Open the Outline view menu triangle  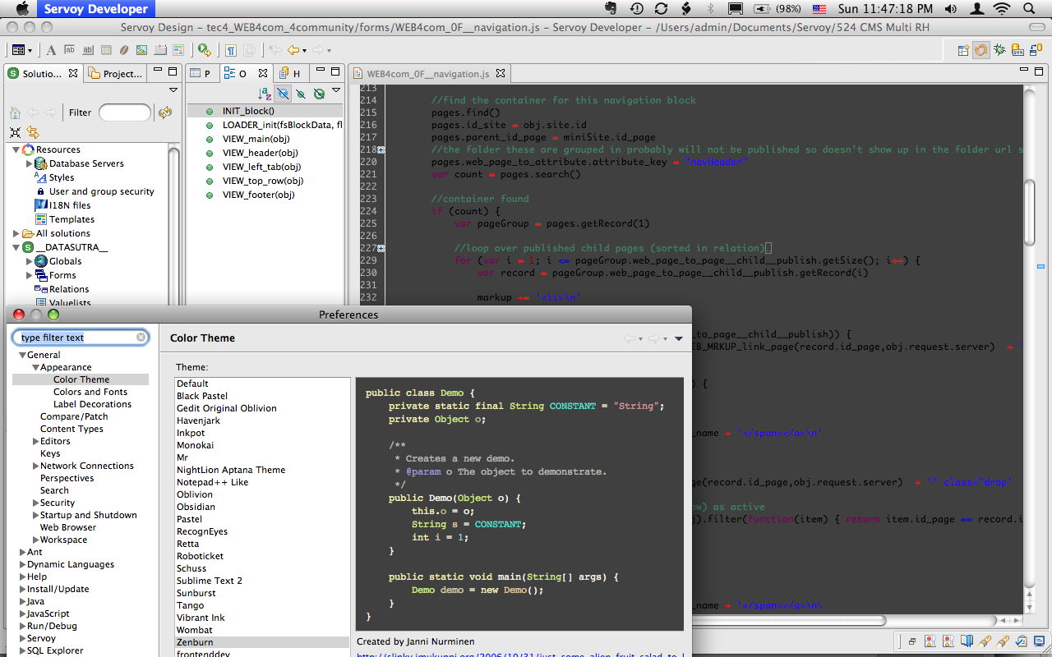click(336, 90)
